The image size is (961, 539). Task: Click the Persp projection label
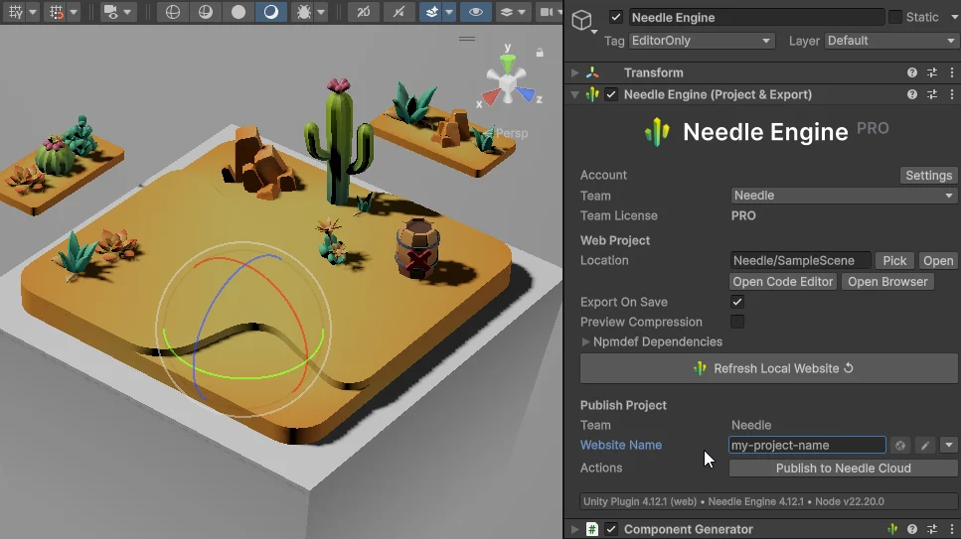(x=511, y=133)
